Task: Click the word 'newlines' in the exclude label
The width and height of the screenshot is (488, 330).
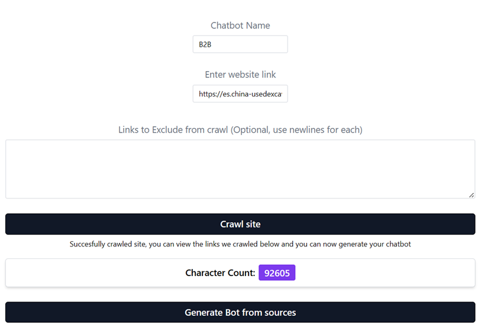Action: tap(307, 130)
